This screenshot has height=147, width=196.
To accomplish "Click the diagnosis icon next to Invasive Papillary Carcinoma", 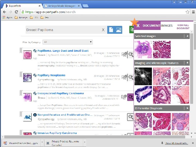I will tap(35, 133).
